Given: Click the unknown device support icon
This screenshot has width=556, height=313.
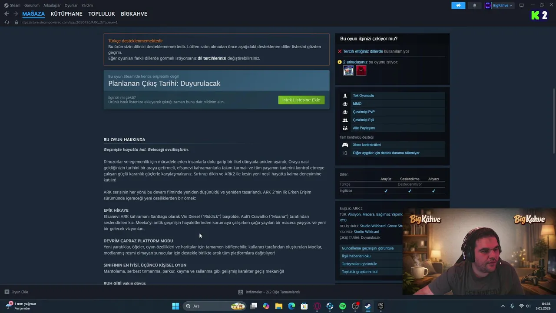Looking at the screenshot, I should (345, 153).
